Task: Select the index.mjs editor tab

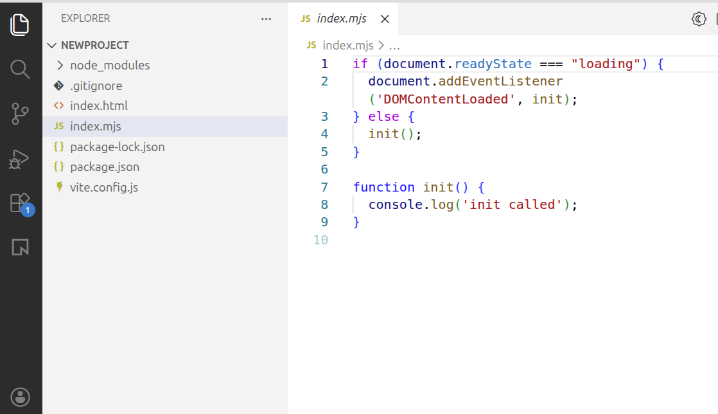Action: [x=340, y=19]
